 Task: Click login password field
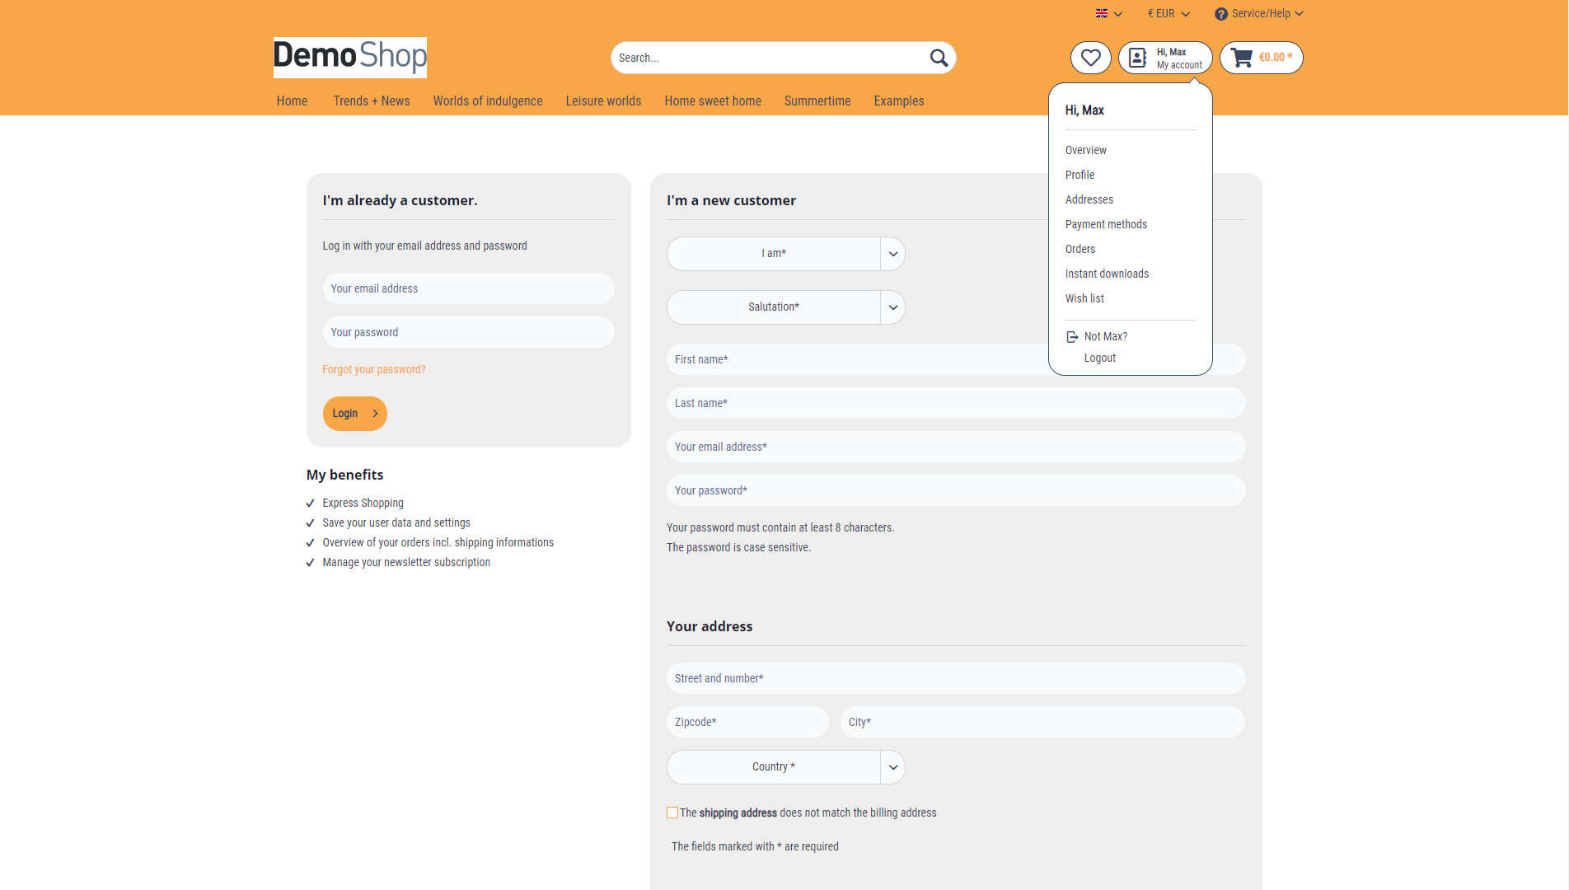click(x=468, y=332)
